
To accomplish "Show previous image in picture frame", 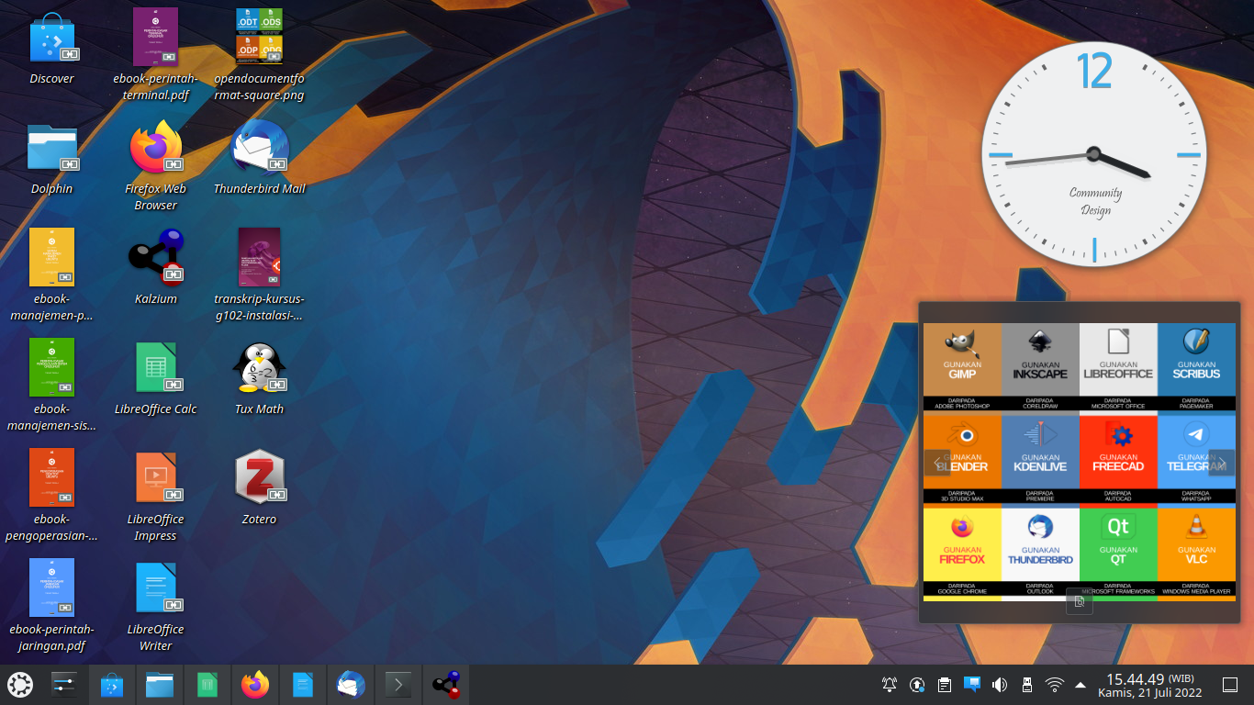I will click(x=936, y=463).
